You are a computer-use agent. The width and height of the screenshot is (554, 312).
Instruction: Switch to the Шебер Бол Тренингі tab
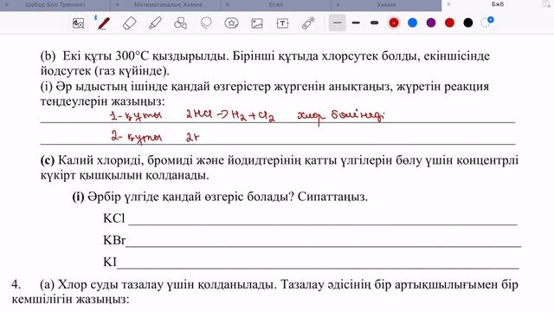click(55, 5)
